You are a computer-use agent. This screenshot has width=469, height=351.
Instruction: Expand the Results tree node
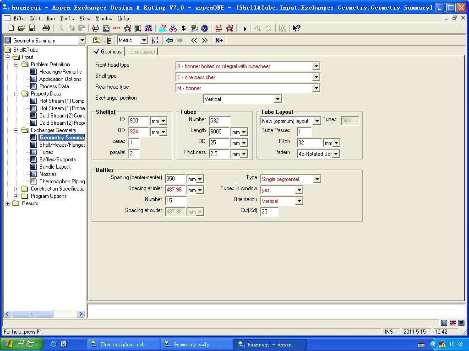click(x=8, y=203)
